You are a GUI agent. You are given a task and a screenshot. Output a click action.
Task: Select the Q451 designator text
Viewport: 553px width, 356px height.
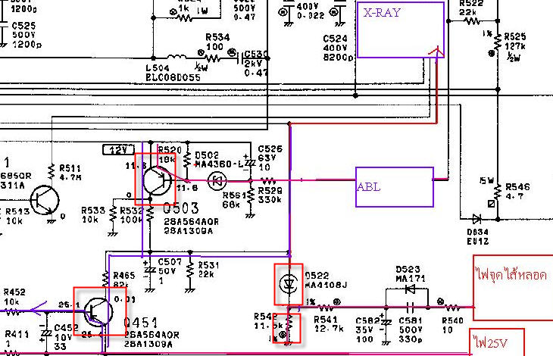(x=141, y=322)
